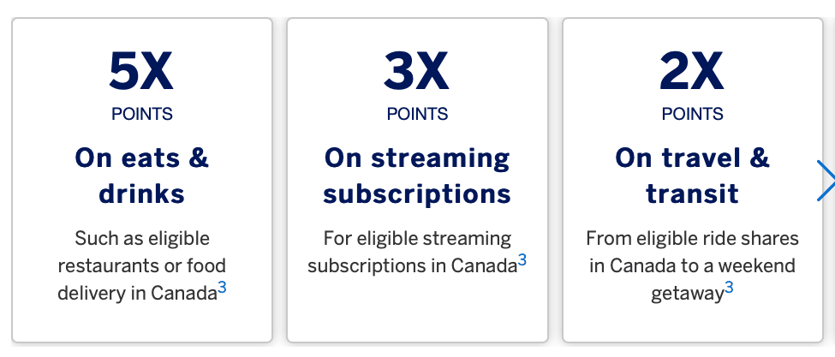835x357 pixels.
Task: Open footnote 3 after food delivery in Canada
Action: tap(222, 288)
